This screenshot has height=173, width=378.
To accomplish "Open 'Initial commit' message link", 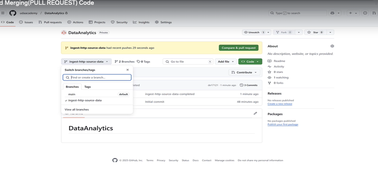I will click(155, 102).
